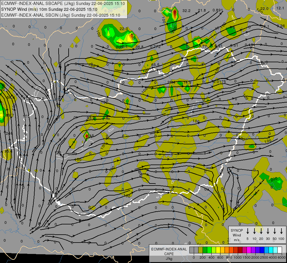This screenshot has height=263, width=287.
Task: Click the 246 value on the map
Action: 9,134
